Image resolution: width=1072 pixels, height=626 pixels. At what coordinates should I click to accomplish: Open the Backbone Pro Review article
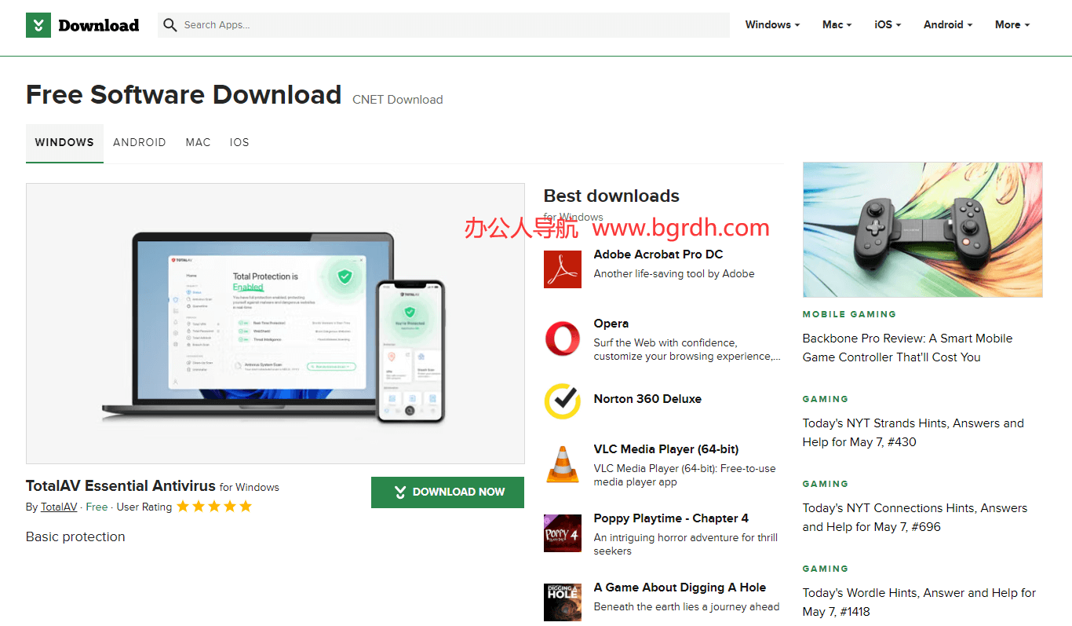907,347
